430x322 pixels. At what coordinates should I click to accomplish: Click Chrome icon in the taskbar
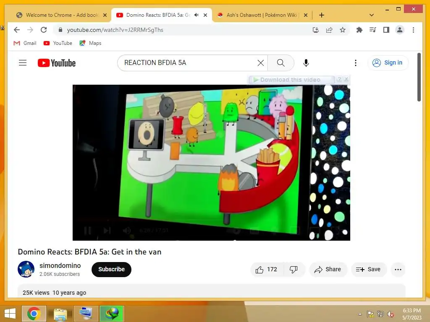click(x=34, y=314)
